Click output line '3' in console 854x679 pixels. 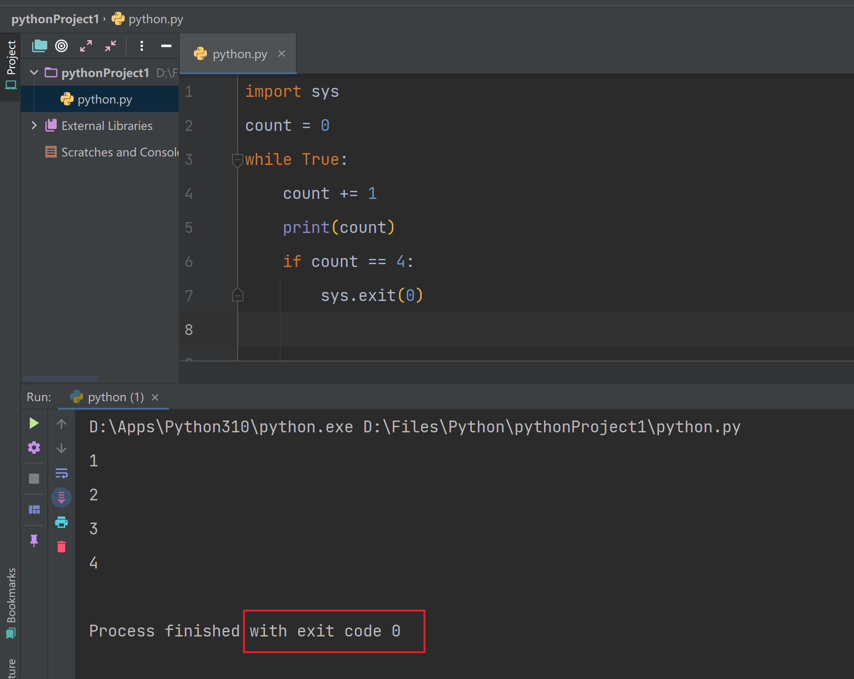tap(94, 529)
